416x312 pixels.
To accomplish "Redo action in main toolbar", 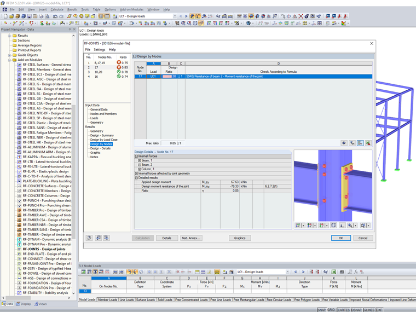I will tap(61, 16).
